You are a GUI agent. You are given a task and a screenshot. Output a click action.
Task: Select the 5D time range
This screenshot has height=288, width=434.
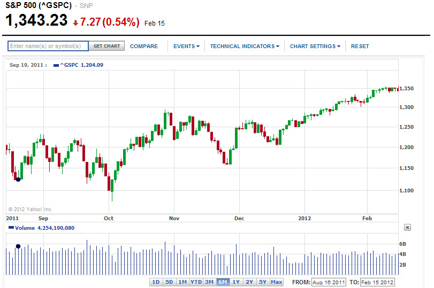[169, 282]
